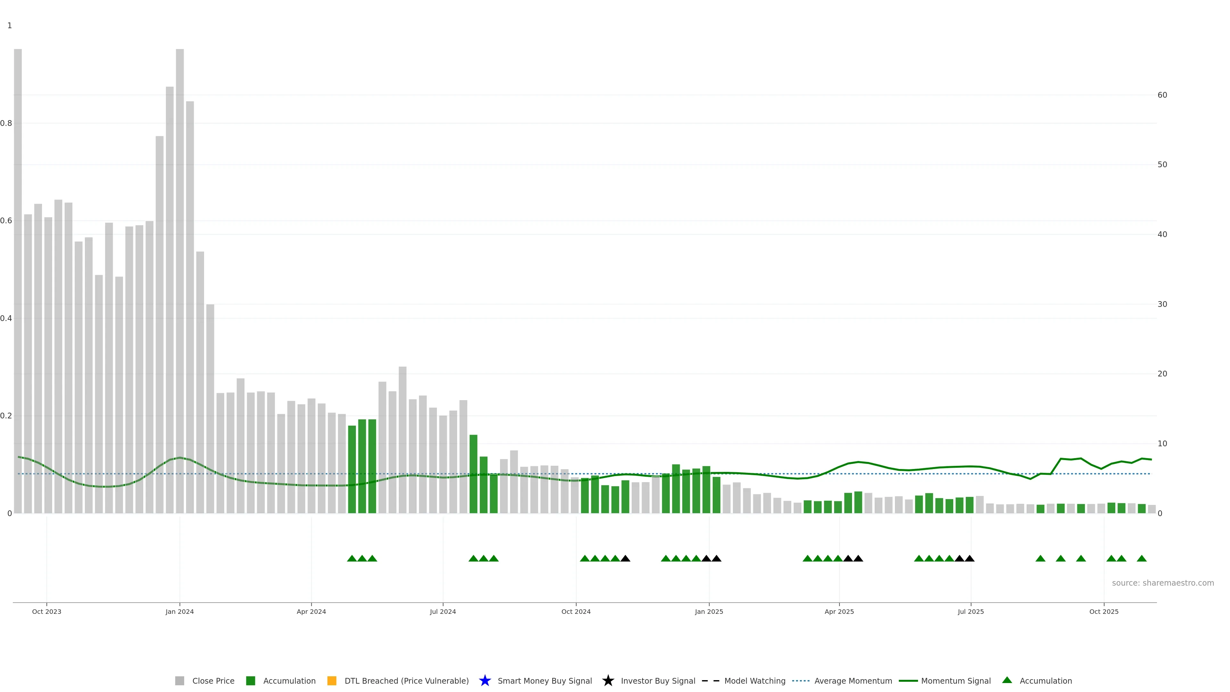This screenshot has height=692, width=1230.
Task: Click the dotted Average Momentum legend line
Action: point(800,680)
